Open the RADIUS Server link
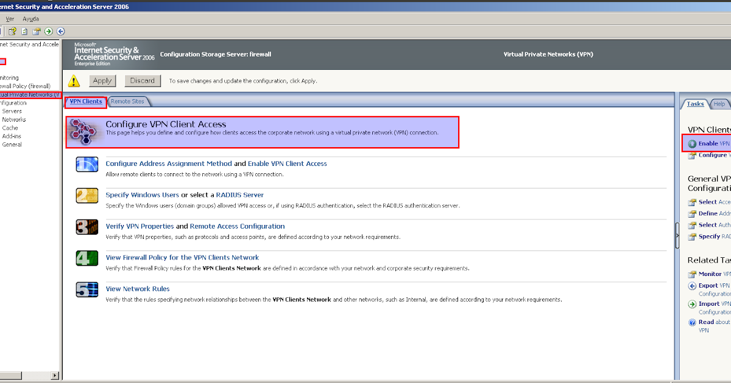 [x=240, y=195]
